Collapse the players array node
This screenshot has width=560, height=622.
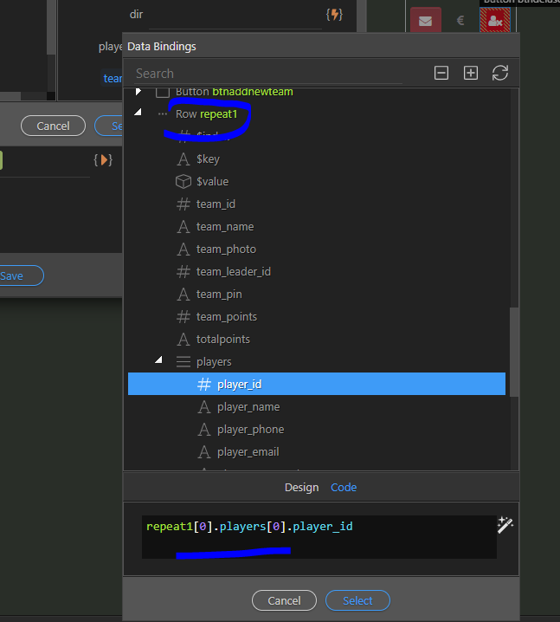point(158,361)
